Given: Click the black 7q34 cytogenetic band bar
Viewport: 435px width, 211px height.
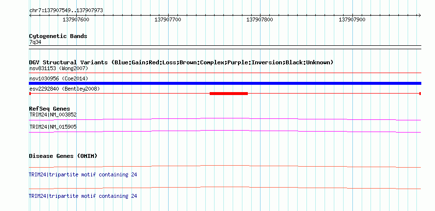Looking at the screenshot, I should pos(225,47).
